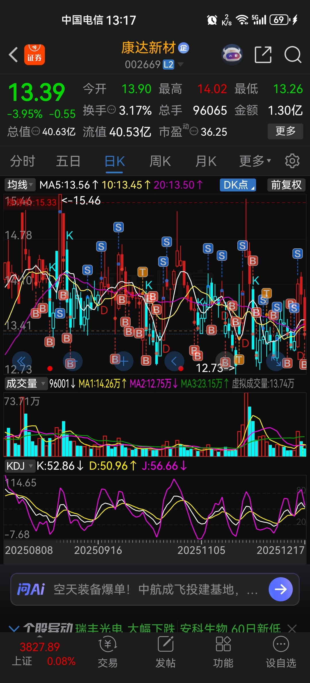Switch to 月K tab
The image size is (310, 683).
[x=206, y=161]
